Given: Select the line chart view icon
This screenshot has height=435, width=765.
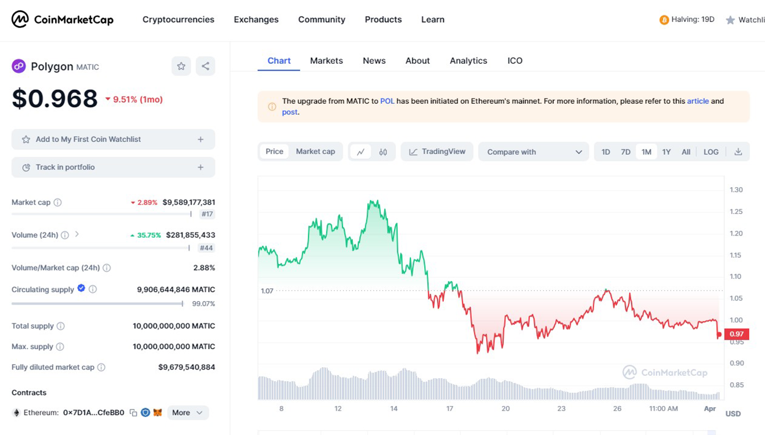Looking at the screenshot, I should 360,152.
